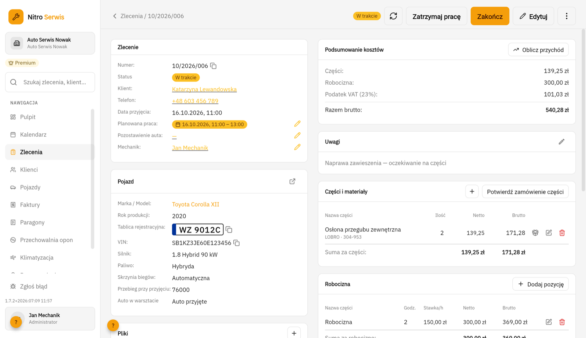
Task: Select Klienci in the sidebar
Action: click(x=50, y=170)
